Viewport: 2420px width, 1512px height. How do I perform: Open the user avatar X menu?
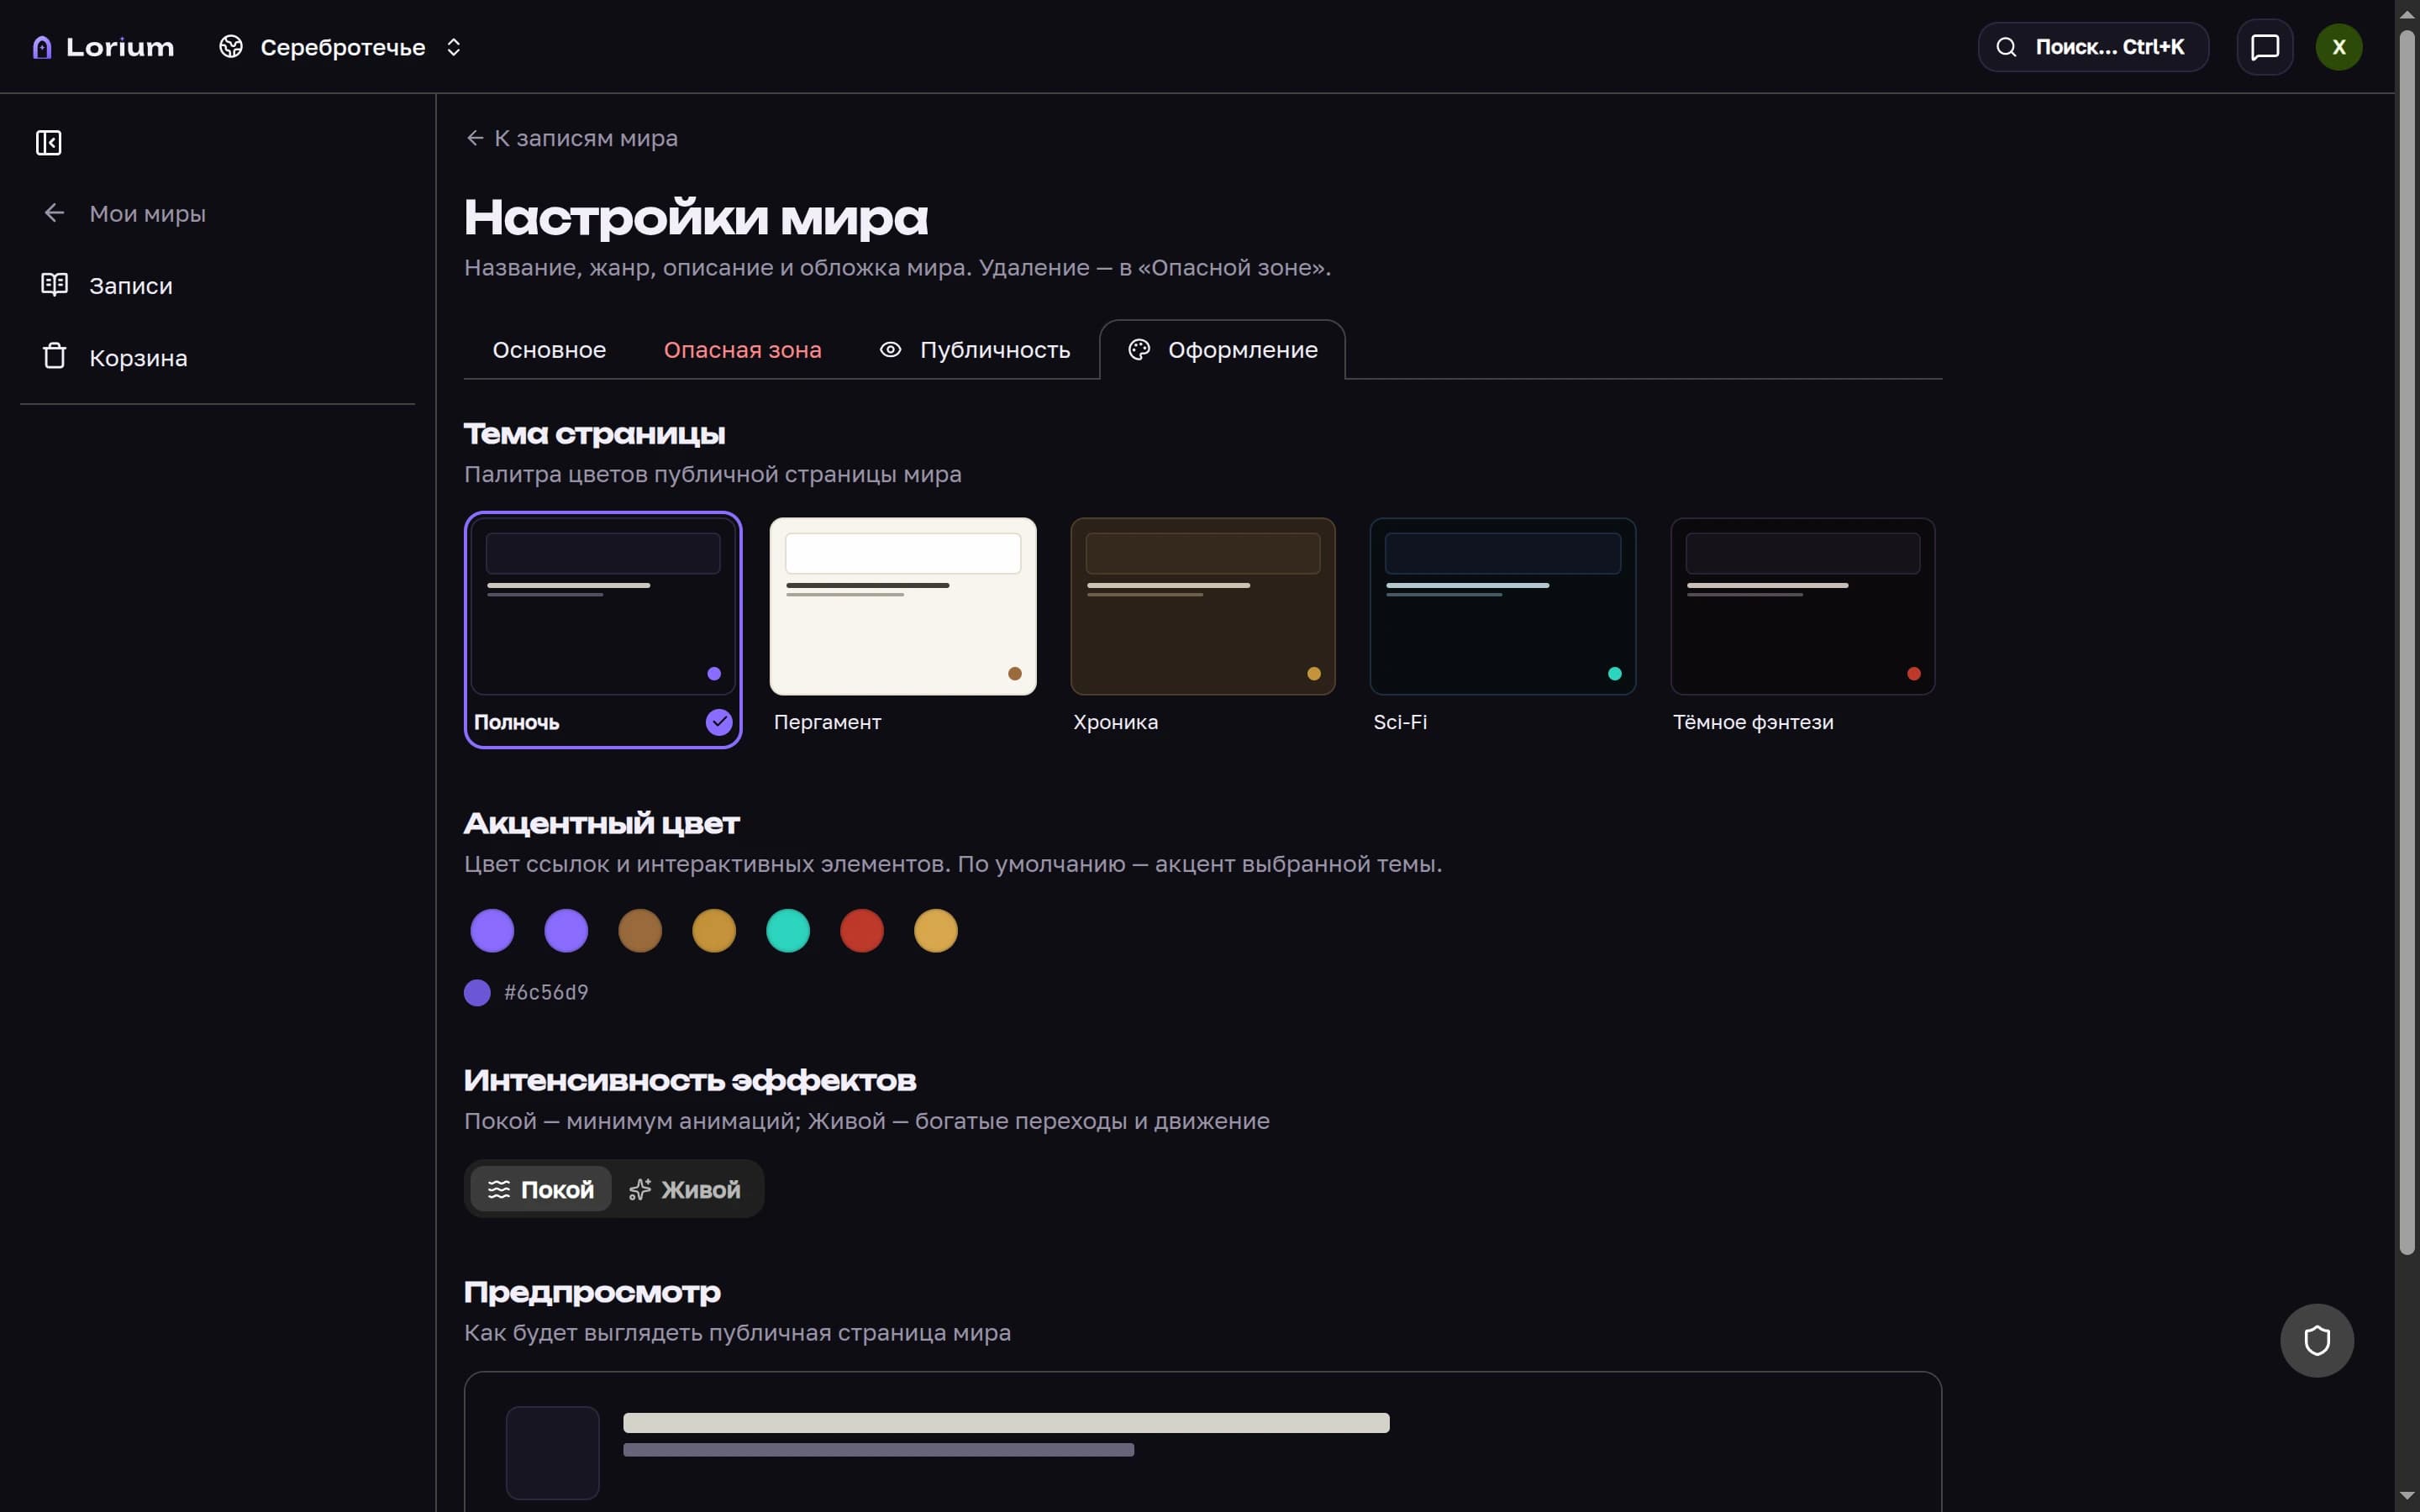click(x=2338, y=47)
